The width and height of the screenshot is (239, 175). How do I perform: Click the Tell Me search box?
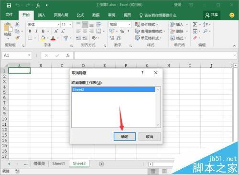158,15
